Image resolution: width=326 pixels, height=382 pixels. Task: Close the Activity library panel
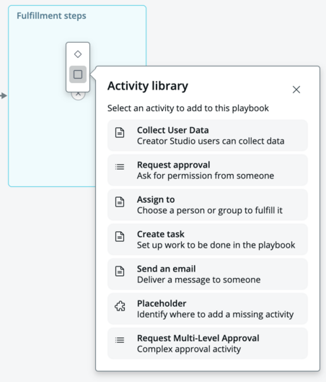click(x=296, y=90)
